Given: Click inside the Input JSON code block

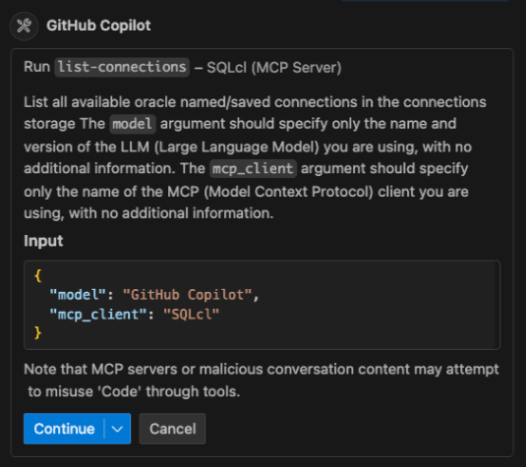Looking at the screenshot, I should click(x=262, y=305).
